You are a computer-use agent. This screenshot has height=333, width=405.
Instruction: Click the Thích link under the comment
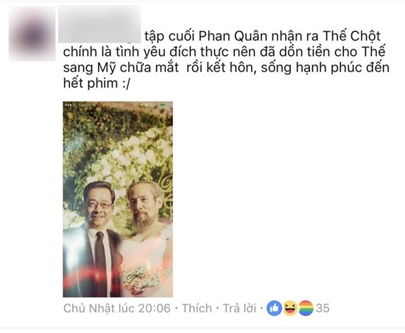(197, 308)
